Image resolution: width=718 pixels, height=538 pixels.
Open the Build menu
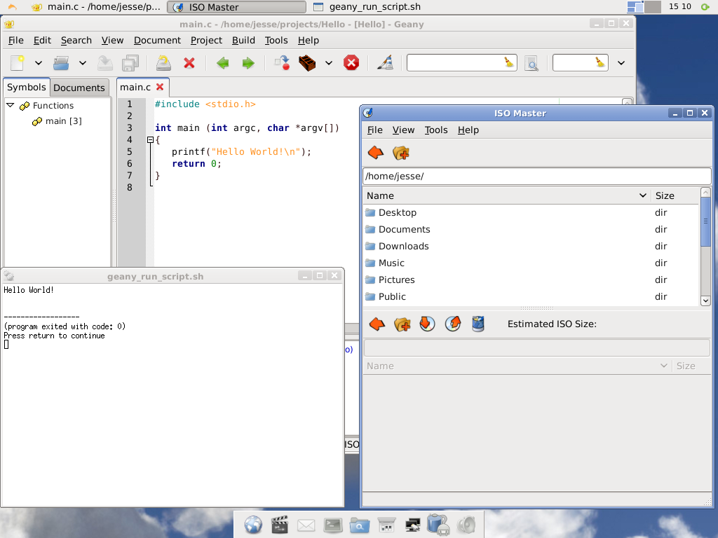click(x=243, y=40)
